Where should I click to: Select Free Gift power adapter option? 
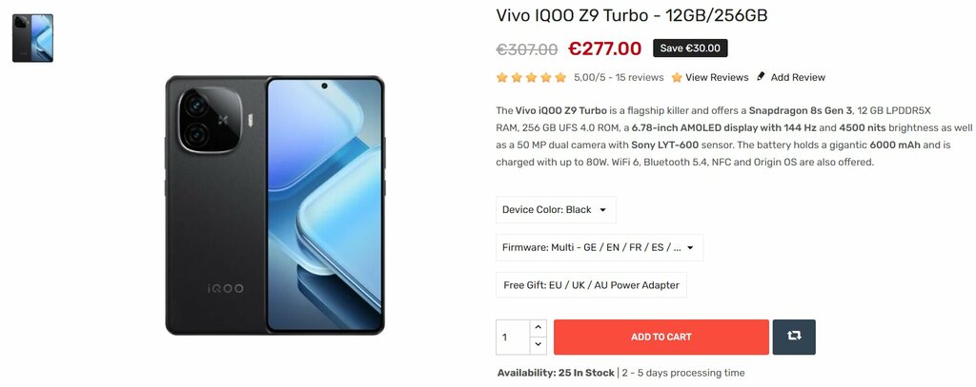591,285
